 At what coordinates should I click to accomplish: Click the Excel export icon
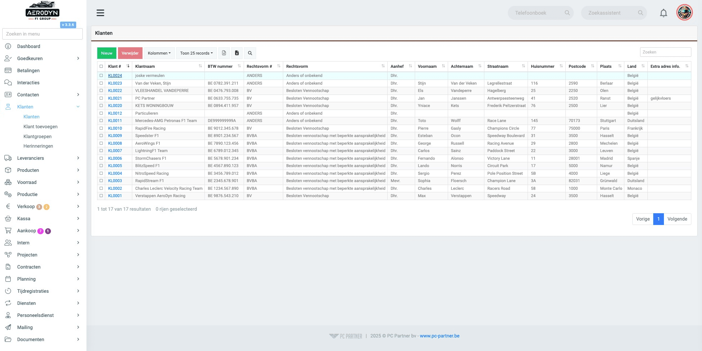(x=224, y=53)
